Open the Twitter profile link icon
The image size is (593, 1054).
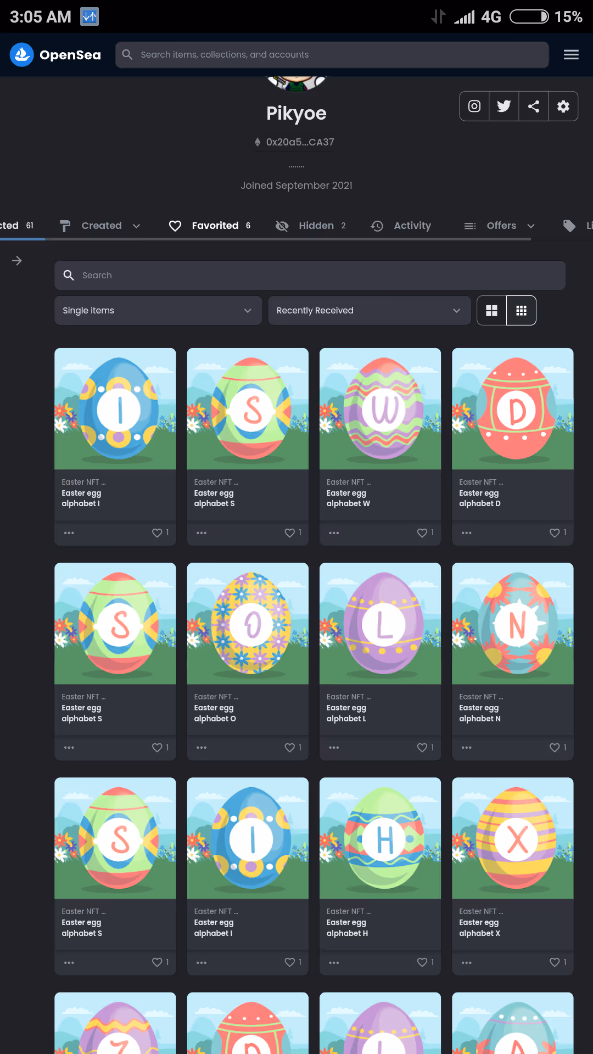coord(504,106)
